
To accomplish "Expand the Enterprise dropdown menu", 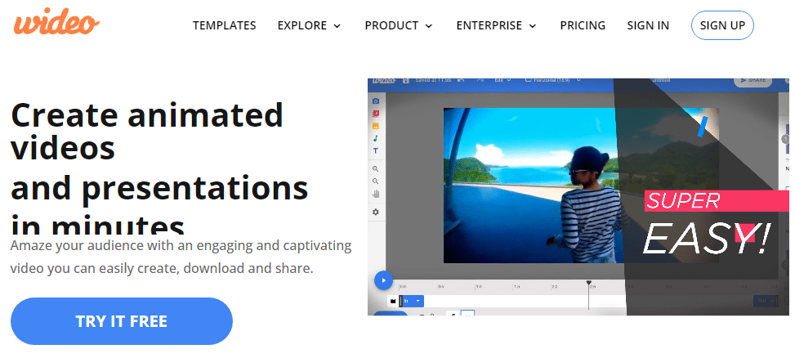I will [x=496, y=25].
